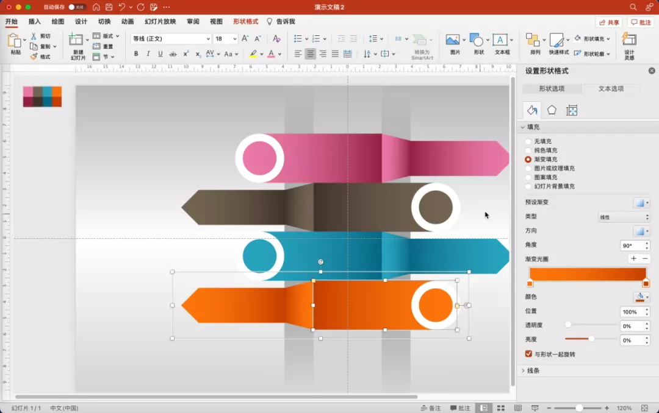Switch to Slide Sorter view
This screenshot has width=659, height=413.
[x=501, y=408]
